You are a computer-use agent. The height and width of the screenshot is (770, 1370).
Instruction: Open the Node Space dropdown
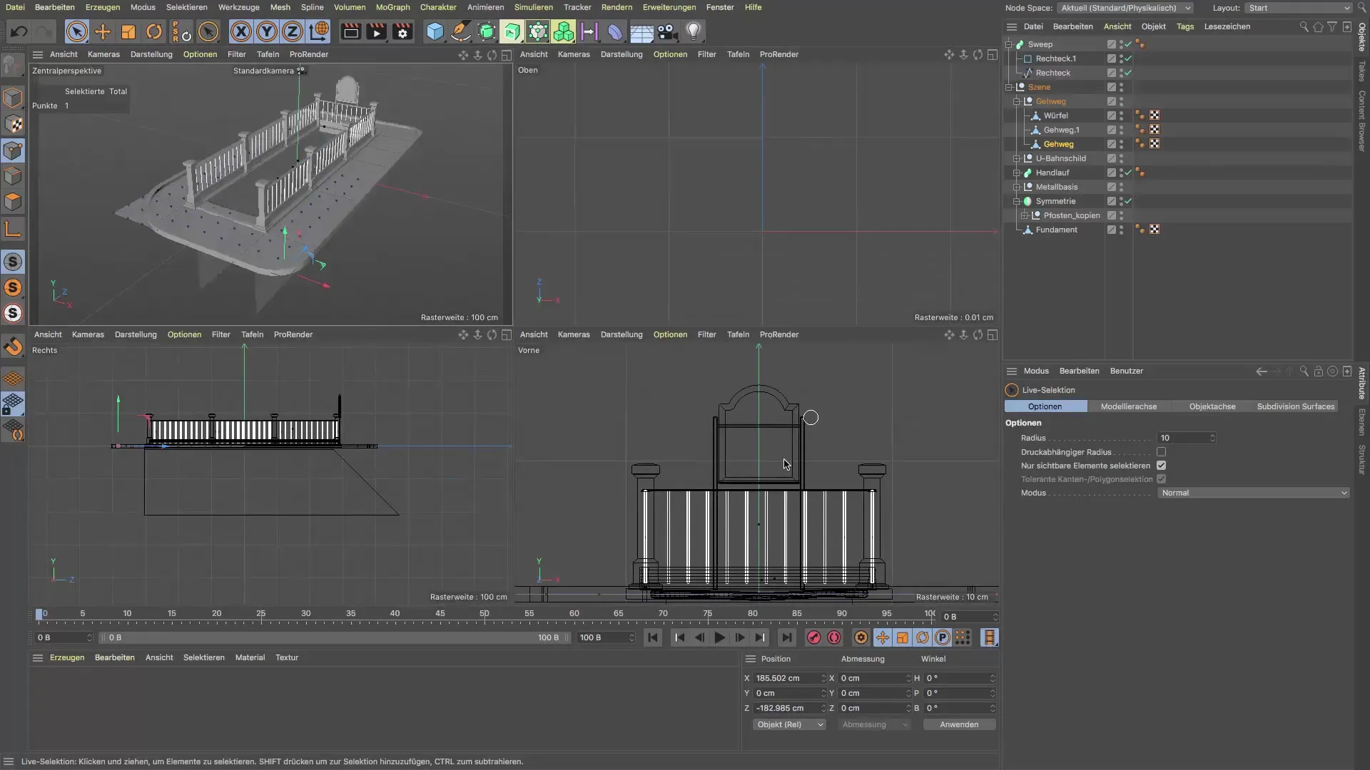click(x=1125, y=8)
